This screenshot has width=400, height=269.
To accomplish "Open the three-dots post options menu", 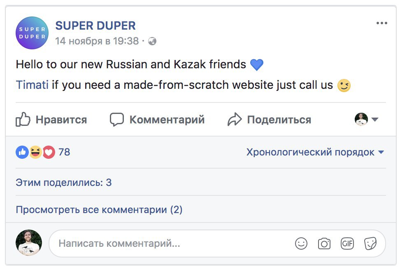I will pyautogui.click(x=382, y=23).
